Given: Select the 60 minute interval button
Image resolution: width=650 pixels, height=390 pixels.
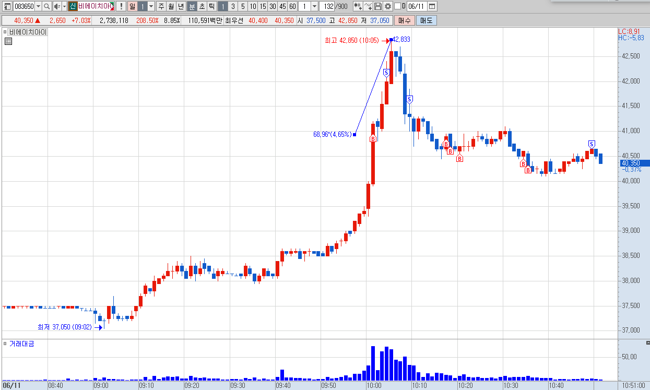Looking at the screenshot, I should coord(292,6).
